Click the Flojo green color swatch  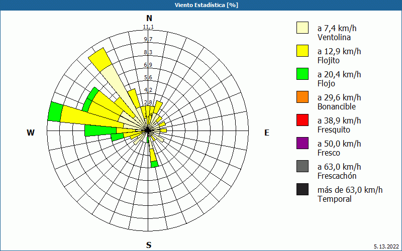pos(303,74)
